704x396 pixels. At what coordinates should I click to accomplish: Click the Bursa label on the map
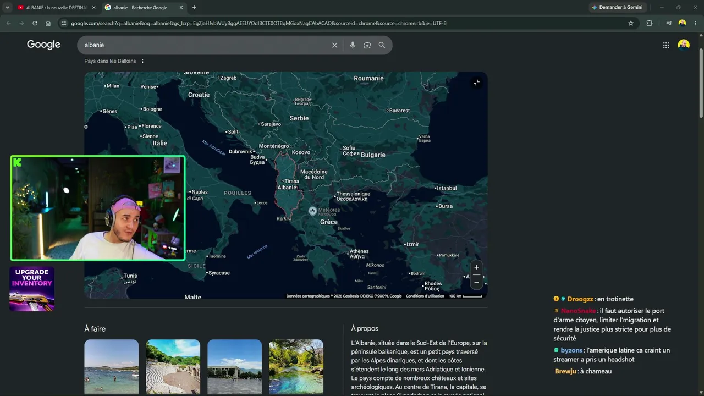pos(444,206)
